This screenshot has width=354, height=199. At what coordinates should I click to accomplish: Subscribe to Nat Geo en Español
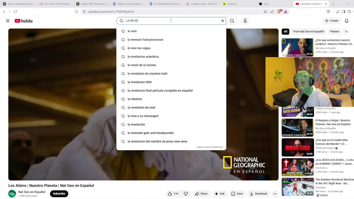(x=59, y=193)
